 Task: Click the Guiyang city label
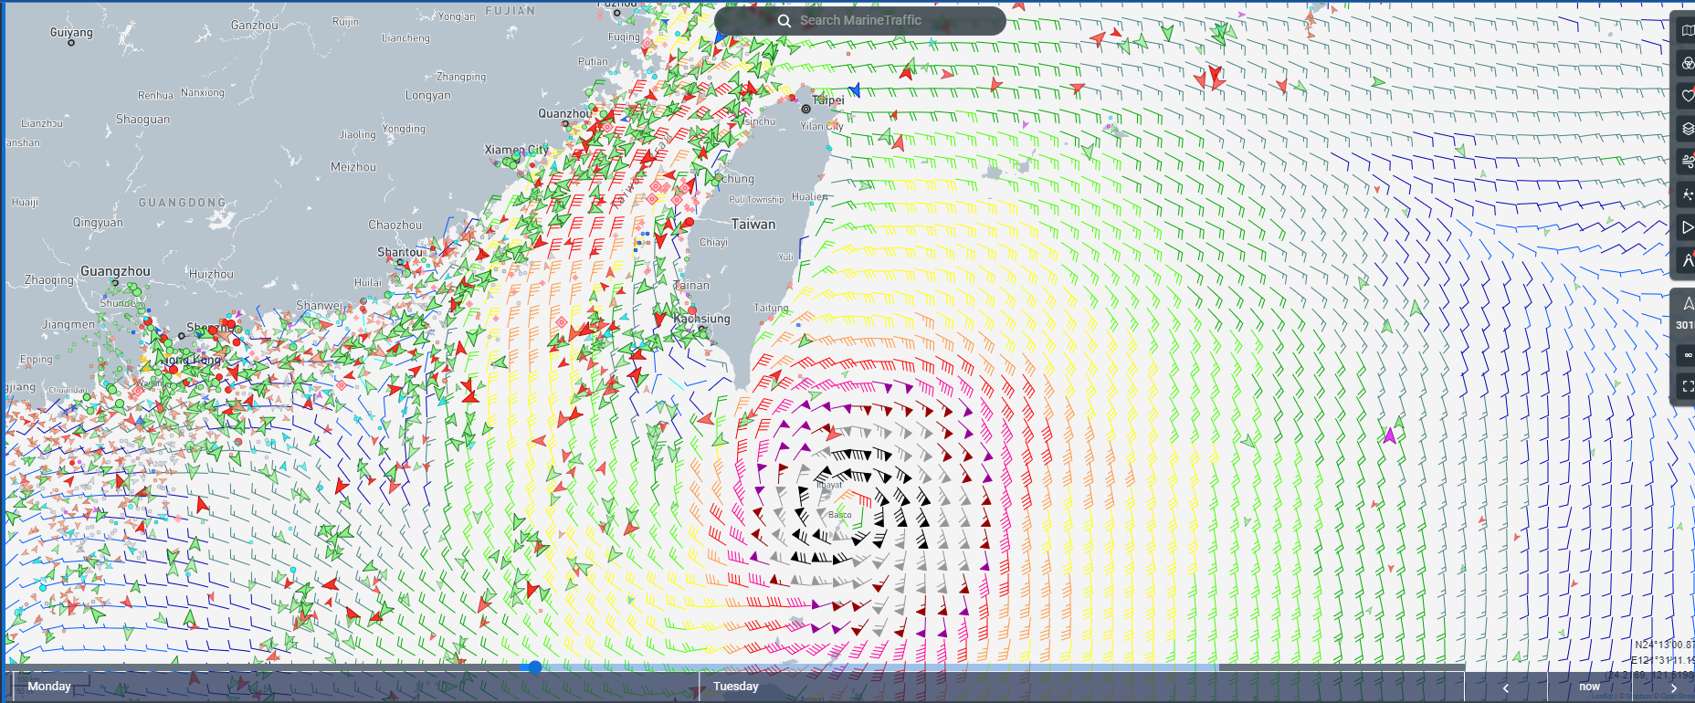[71, 32]
